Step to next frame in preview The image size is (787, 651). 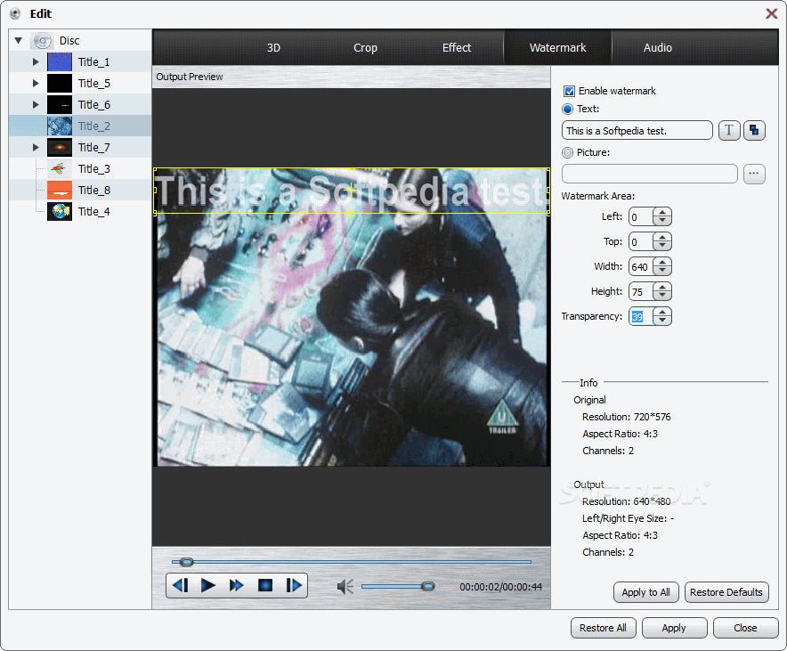pyautogui.click(x=294, y=585)
